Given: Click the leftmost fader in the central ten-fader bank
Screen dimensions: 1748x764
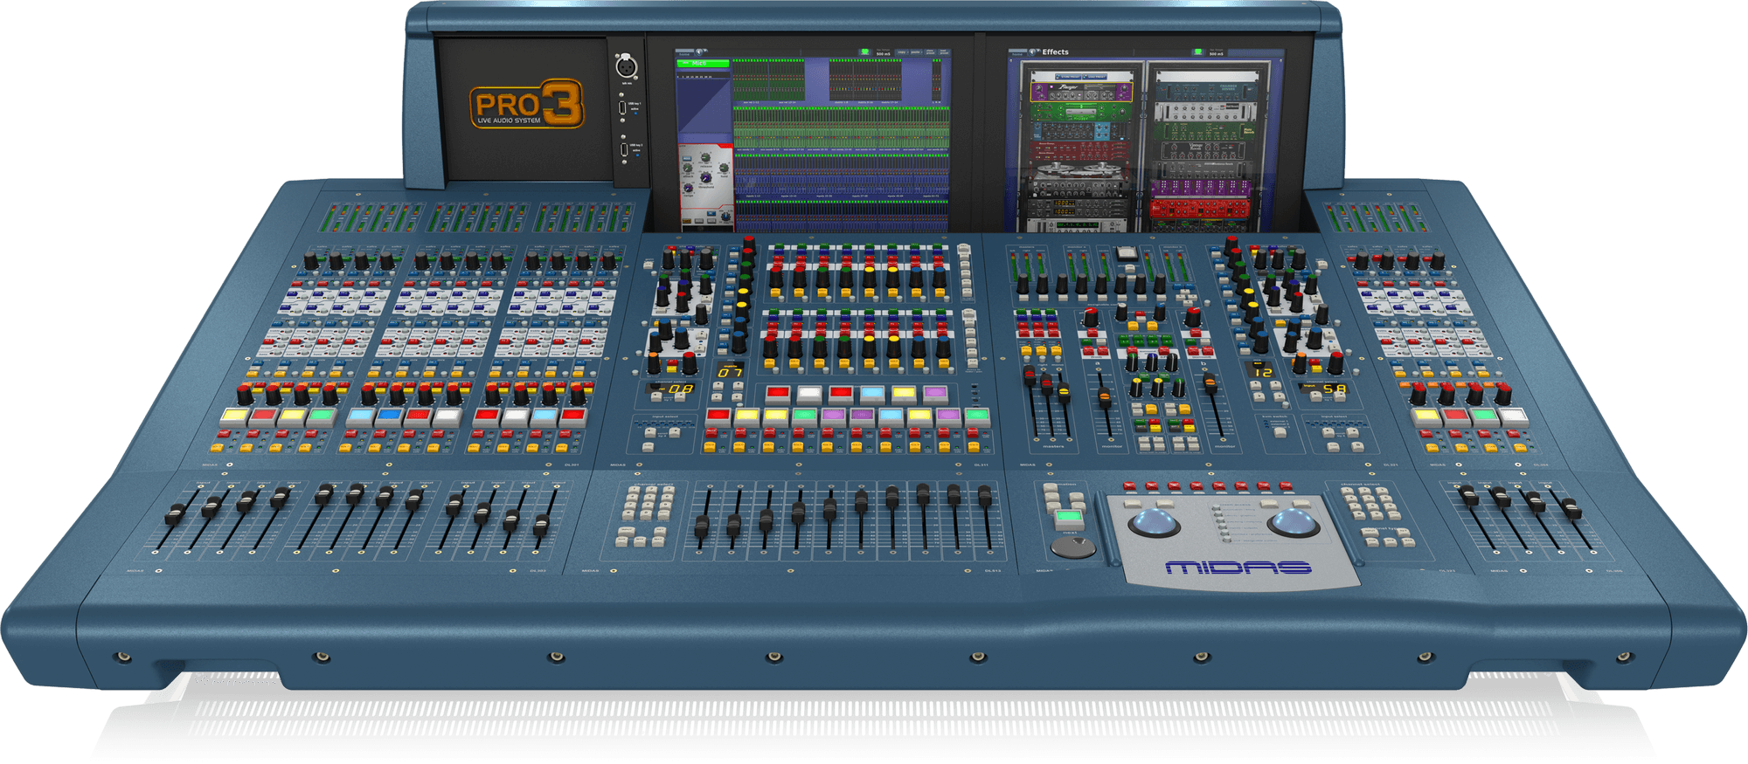Looking at the screenshot, I should point(701,526).
